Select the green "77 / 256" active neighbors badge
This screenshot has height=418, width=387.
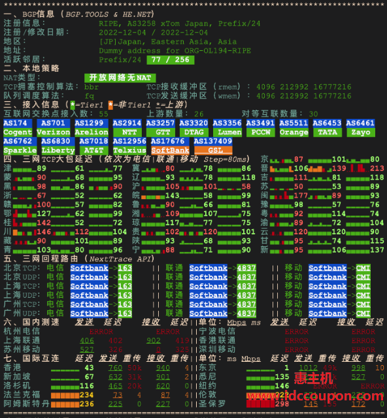[170, 59]
